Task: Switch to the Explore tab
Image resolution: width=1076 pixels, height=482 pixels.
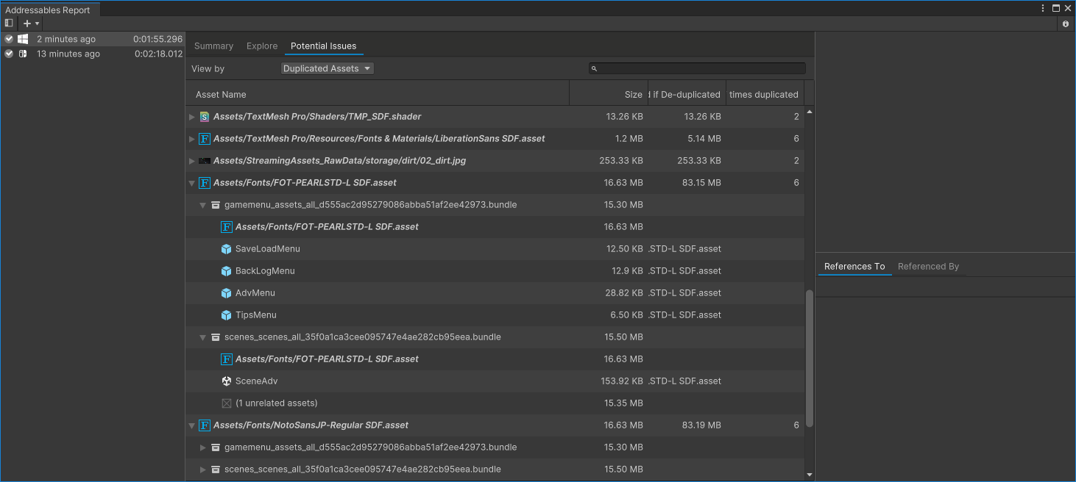Action: click(262, 46)
